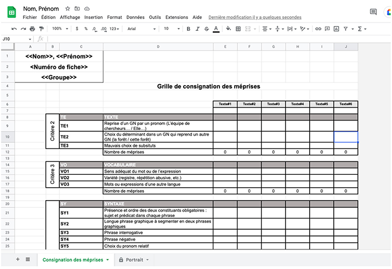Viewport: 392px width, 269px height.
Task: Open Consignation des méprises tab options arrow
Action: pos(108,259)
